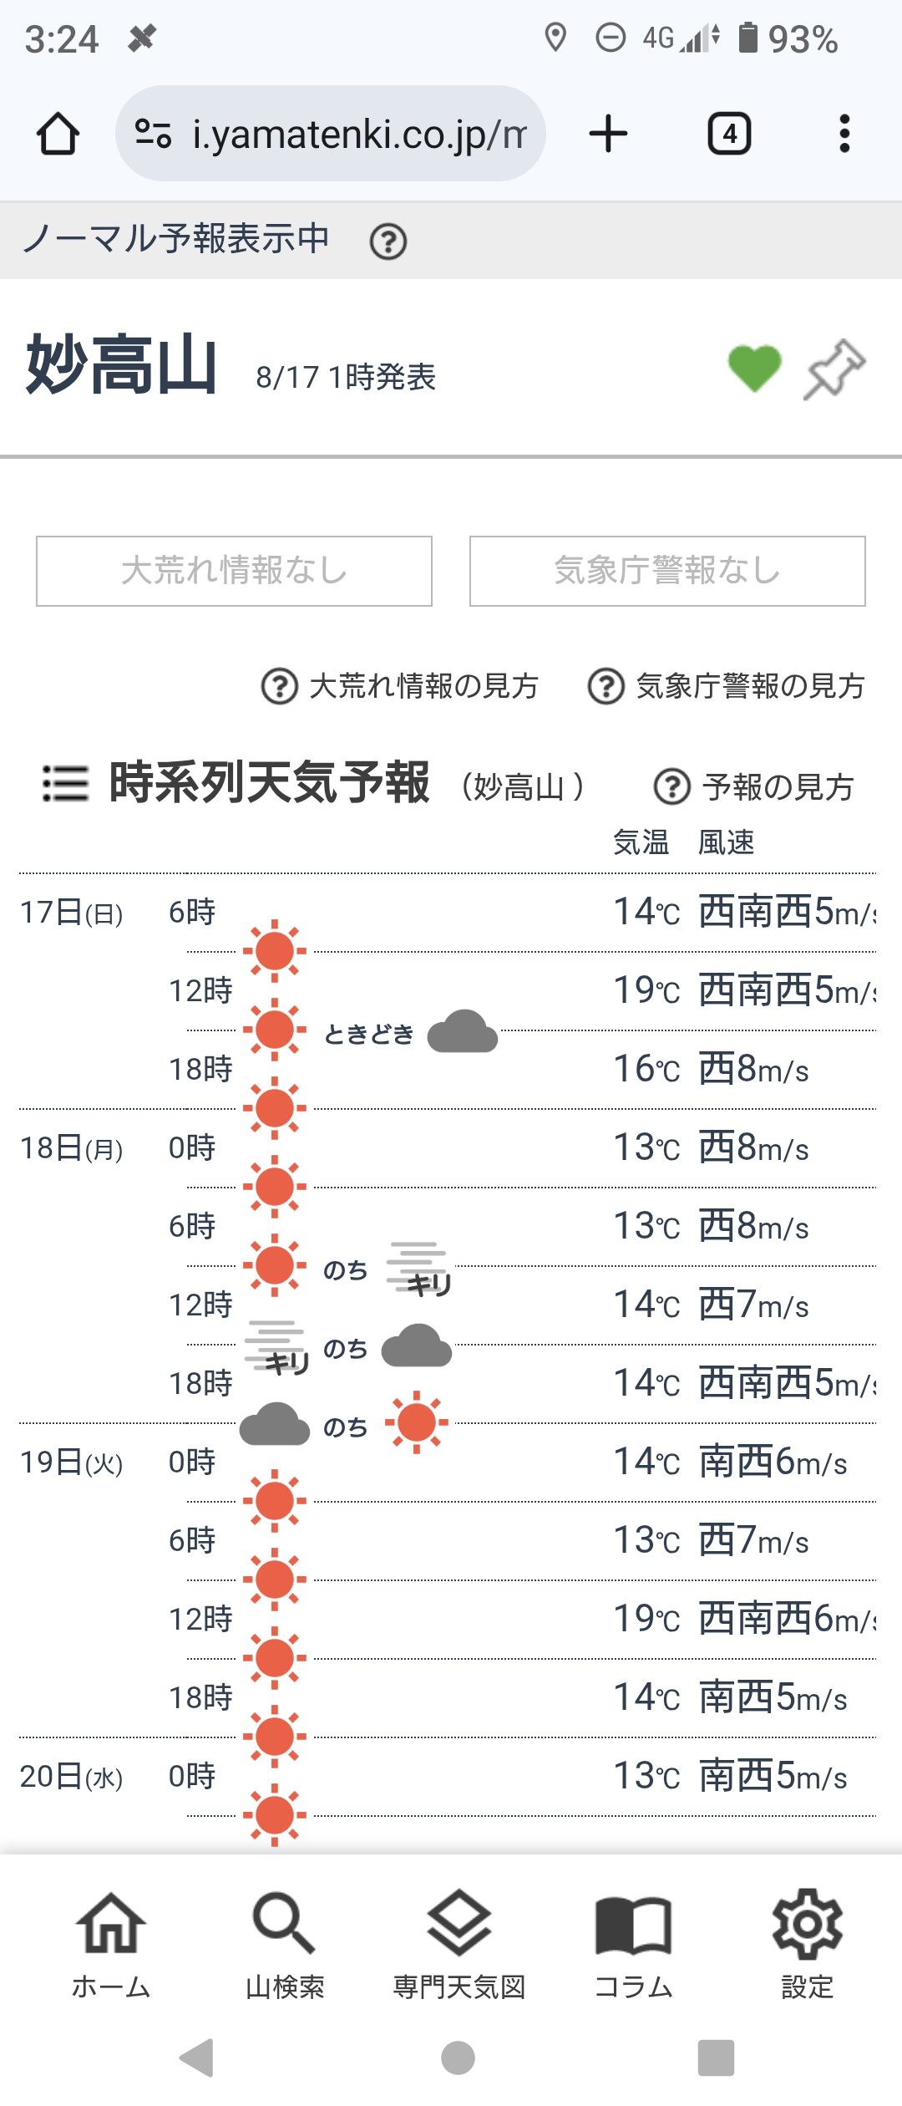Toggle the pin icon for 妙高山
Image resolution: width=902 pixels, height=2106 pixels.
pos(834,369)
